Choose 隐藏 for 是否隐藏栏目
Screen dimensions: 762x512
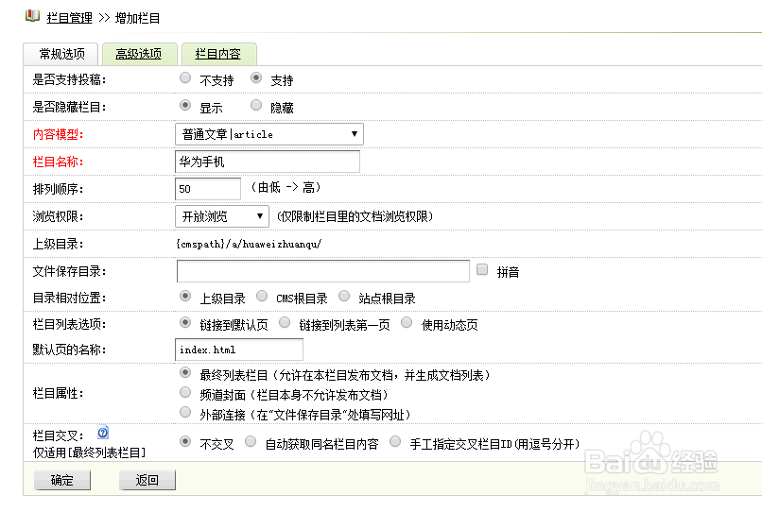coord(256,105)
